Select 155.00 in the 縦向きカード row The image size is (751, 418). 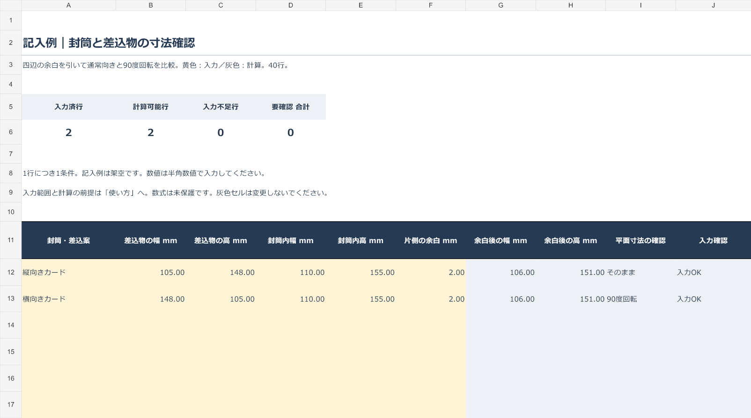pyautogui.click(x=361, y=272)
